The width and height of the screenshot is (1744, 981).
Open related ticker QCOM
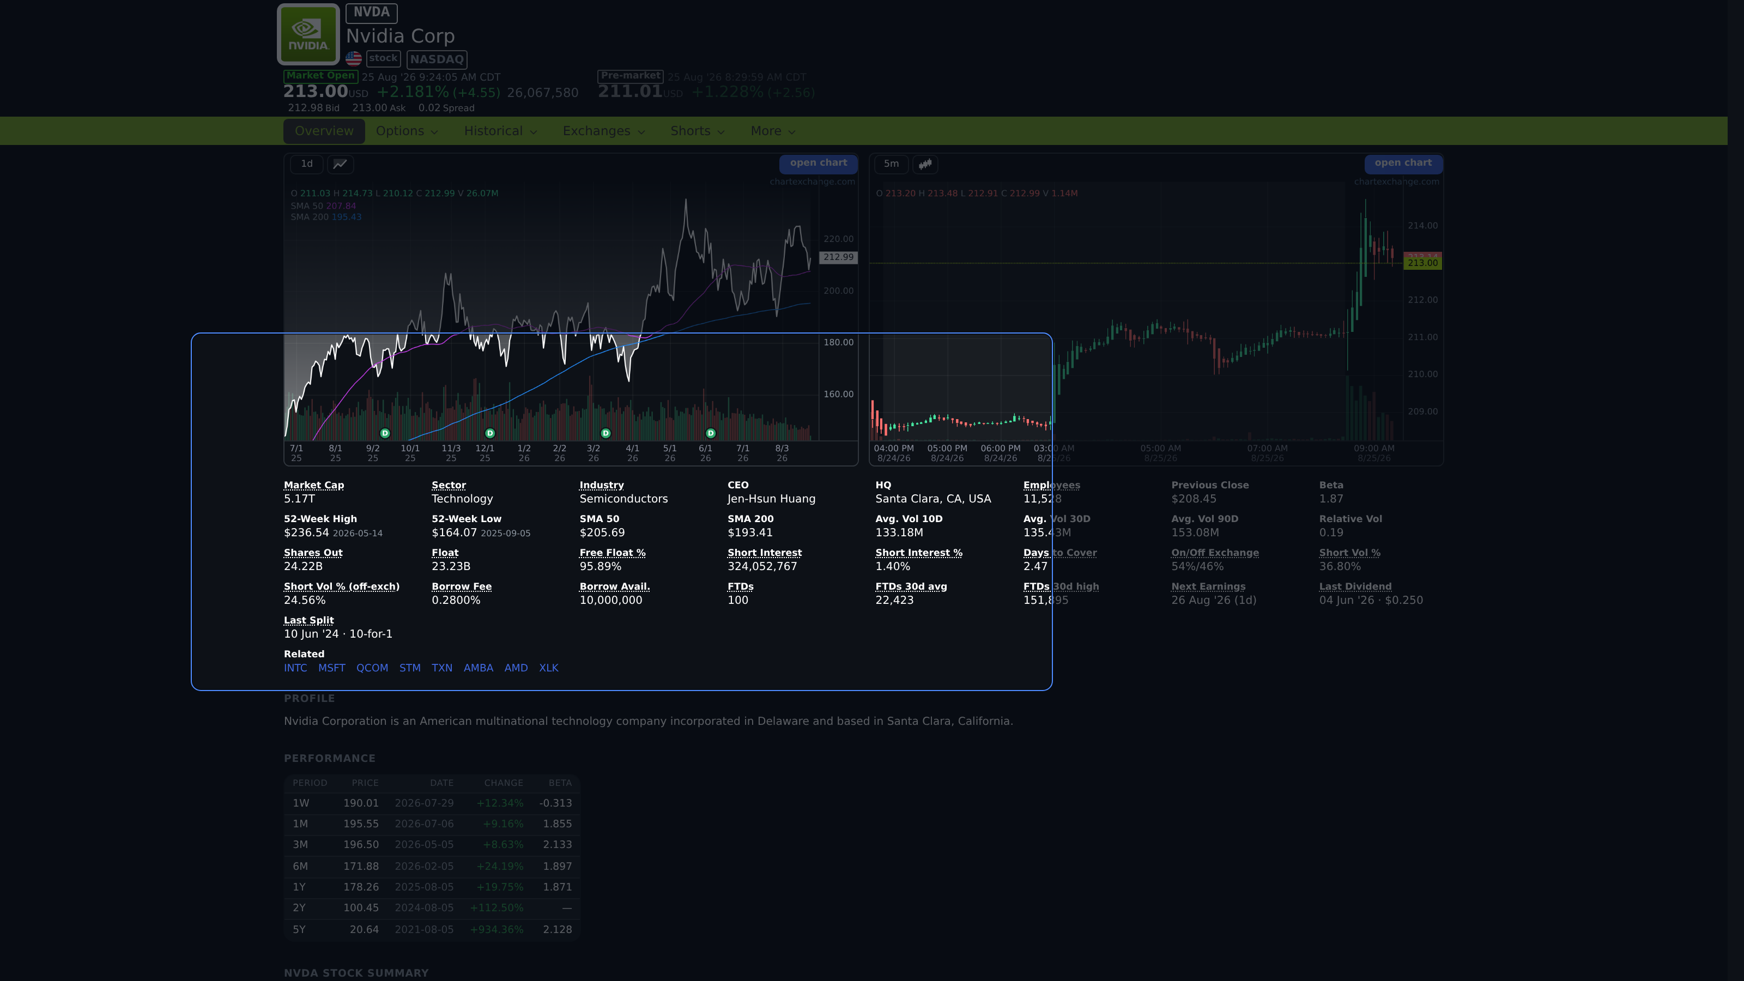tap(372, 668)
